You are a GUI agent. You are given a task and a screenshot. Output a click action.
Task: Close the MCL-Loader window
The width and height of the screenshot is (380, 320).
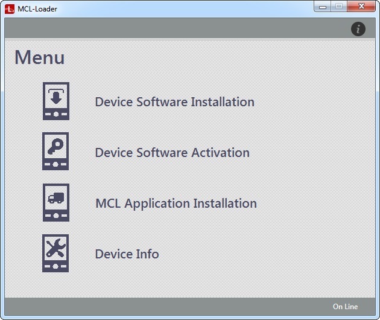click(x=361, y=7)
